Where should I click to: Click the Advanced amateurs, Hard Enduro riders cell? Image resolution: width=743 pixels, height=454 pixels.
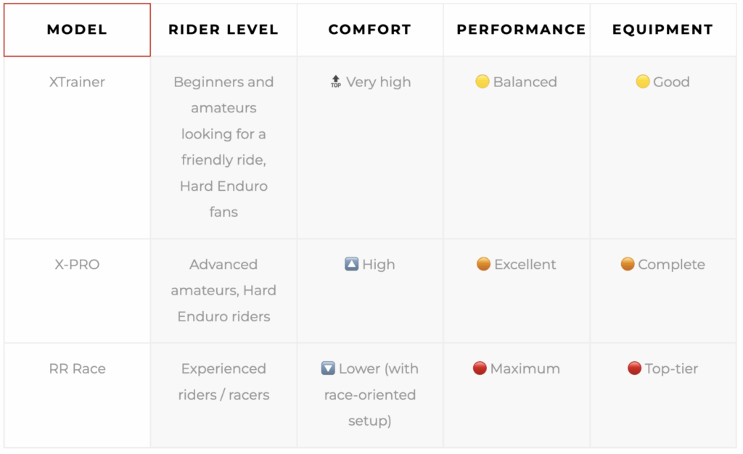coord(223,291)
